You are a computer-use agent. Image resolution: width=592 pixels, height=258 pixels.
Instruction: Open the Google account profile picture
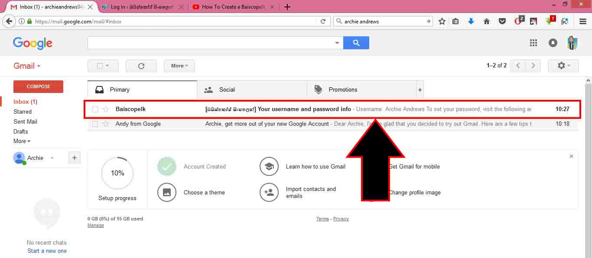[x=572, y=43]
